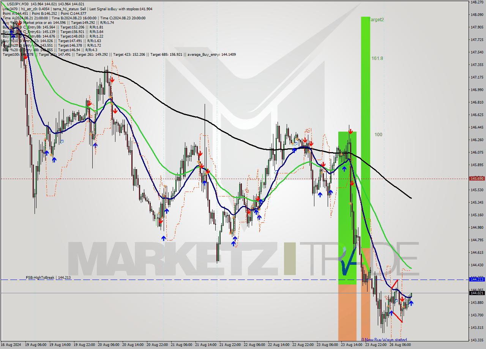Select the 'FSB-HighToBreak | 144.213' line label
This screenshot has width=486, height=349.
click(x=48, y=278)
